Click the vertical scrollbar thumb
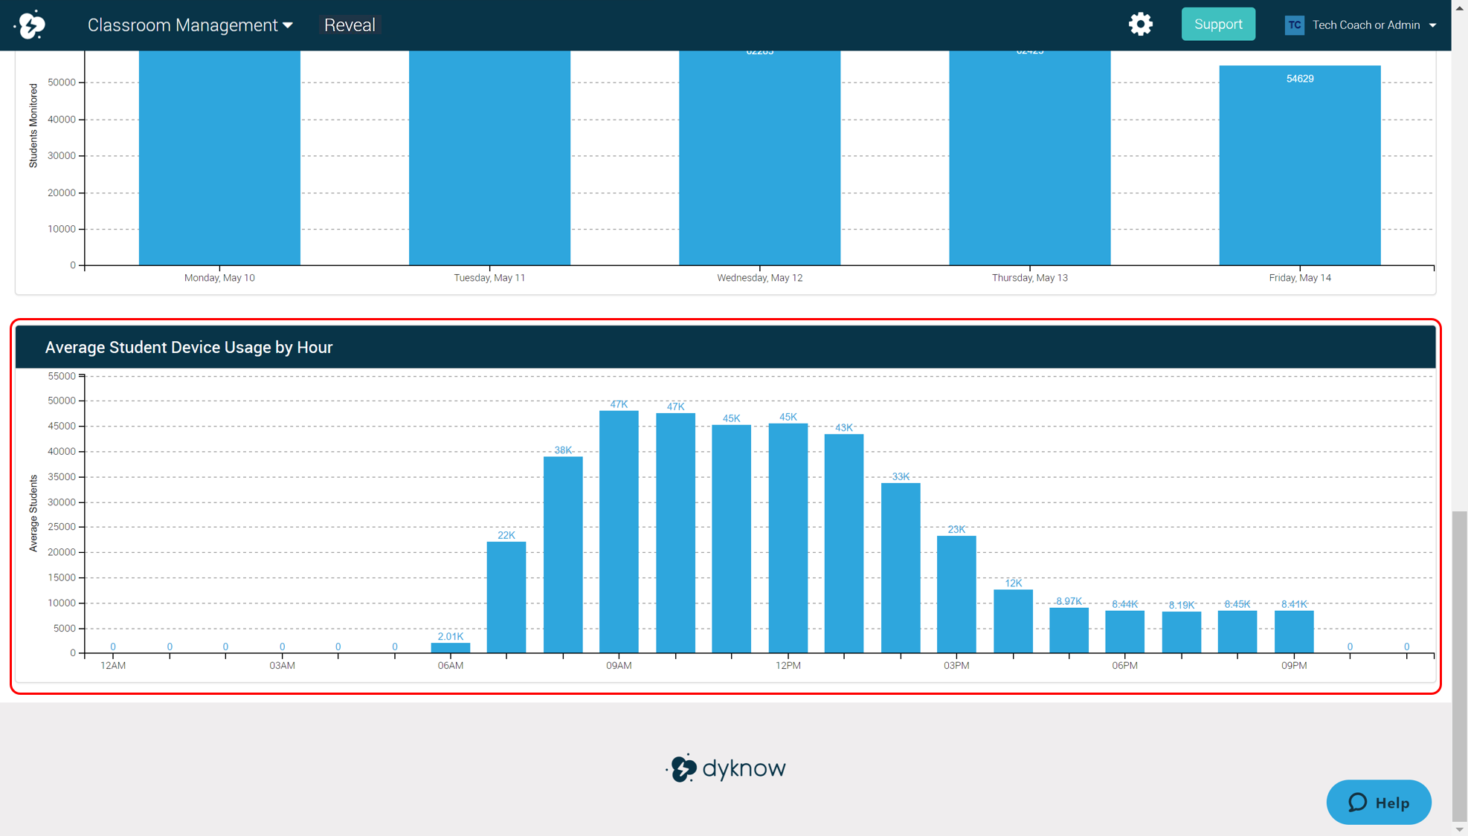 pyautogui.click(x=1460, y=665)
